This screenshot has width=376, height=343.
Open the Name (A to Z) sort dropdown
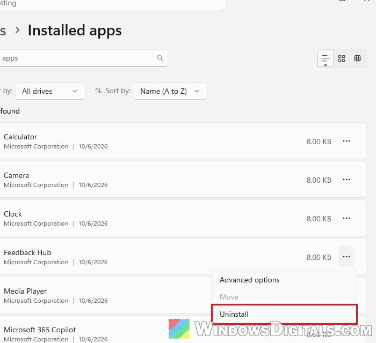tap(170, 91)
